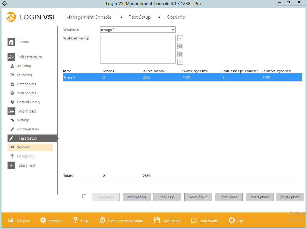Click the Connection wifi icon

pyautogui.click(x=12, y=156)
